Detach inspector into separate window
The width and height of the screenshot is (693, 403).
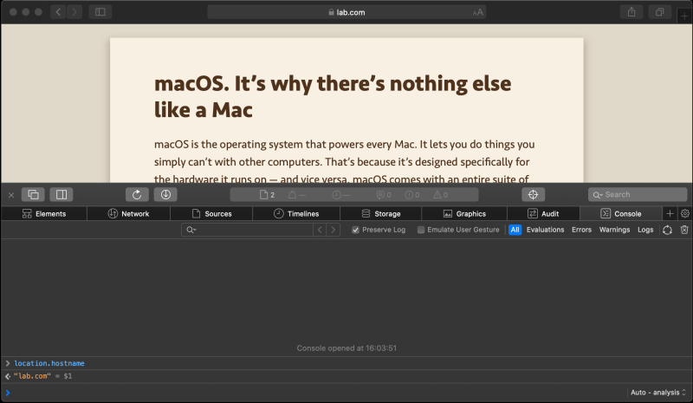point(33,195)
